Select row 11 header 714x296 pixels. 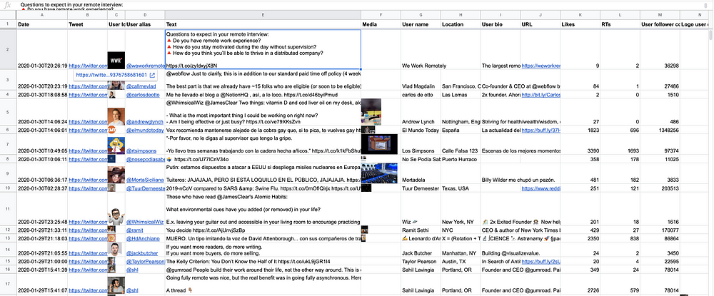8,209
